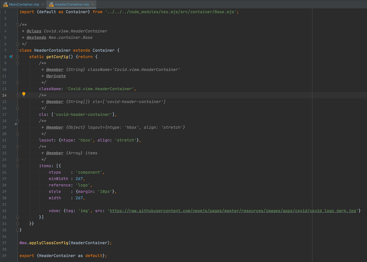Image resolution: width=367 pixels, height=262 pixels.
Task: Collapse the items array block
Action: pyautogui.click(x=17, y=166)
